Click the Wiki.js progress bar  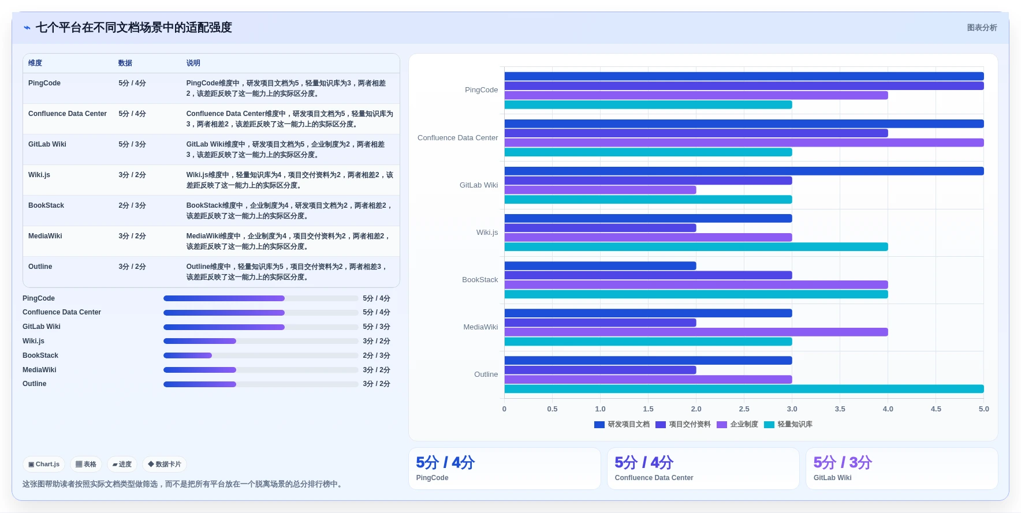tap(261, 341)
